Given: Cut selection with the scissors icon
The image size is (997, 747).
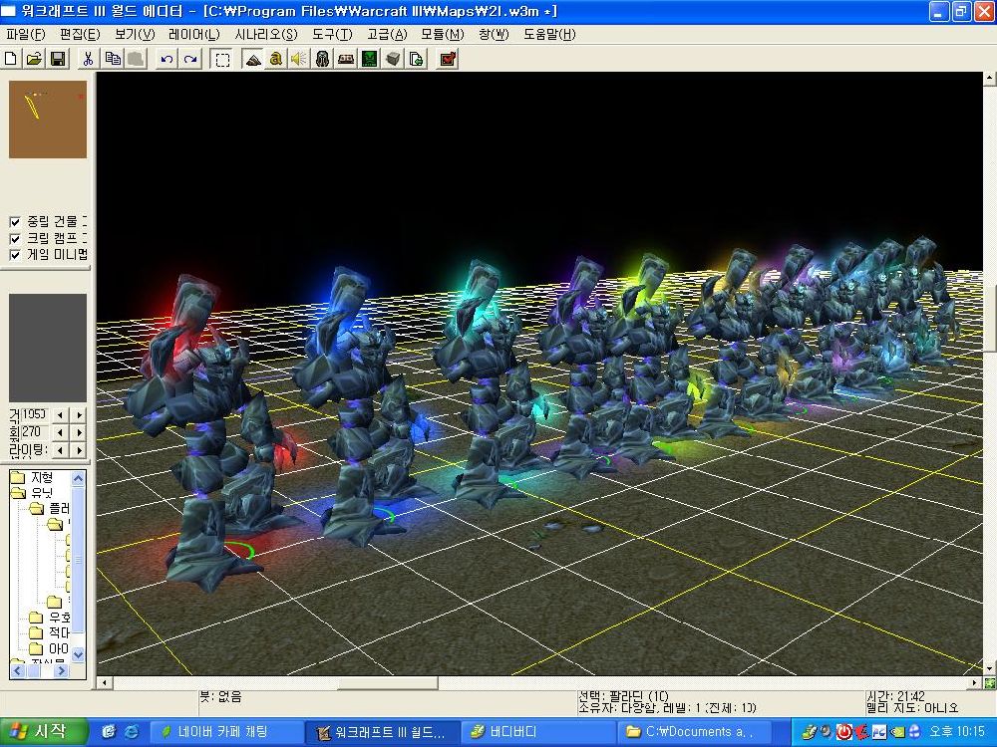Looking at the screenshot, I should click(x=88, y=59).
